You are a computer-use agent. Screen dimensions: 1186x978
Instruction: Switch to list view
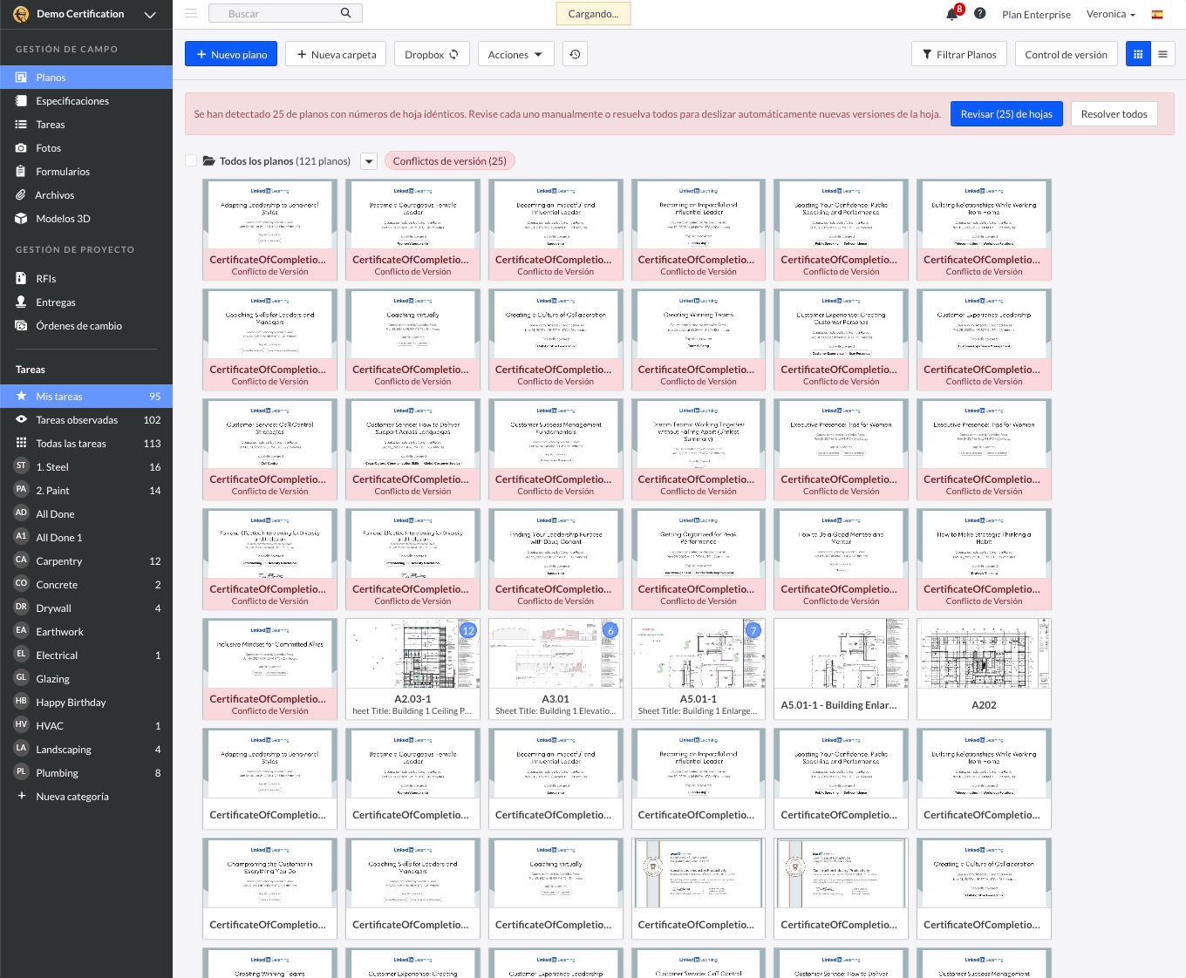coord(1162,54)
